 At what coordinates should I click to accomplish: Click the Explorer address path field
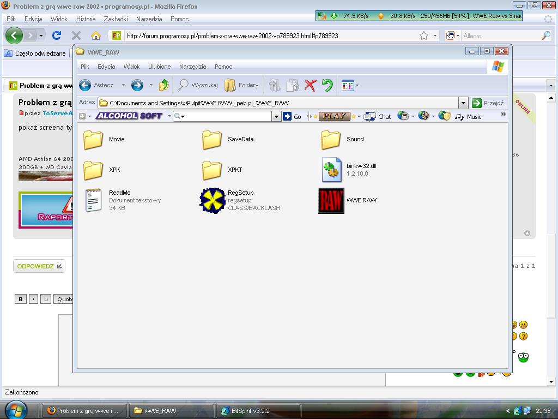click(x=278, y=103)
